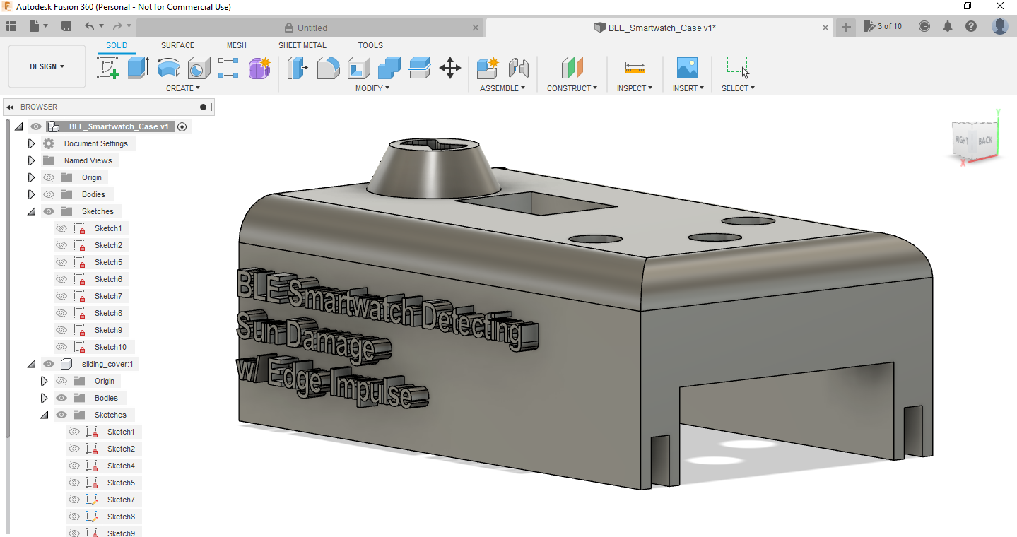Viewport: 1017px width, 537px height.
Task: Close the Untitled document tab
Action: (475, 28)
